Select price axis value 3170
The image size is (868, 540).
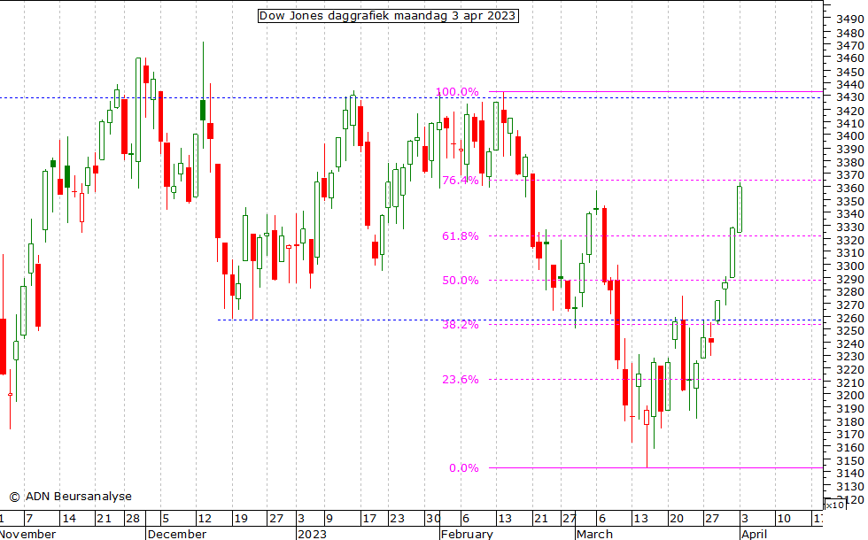click(x=849, y=435)
